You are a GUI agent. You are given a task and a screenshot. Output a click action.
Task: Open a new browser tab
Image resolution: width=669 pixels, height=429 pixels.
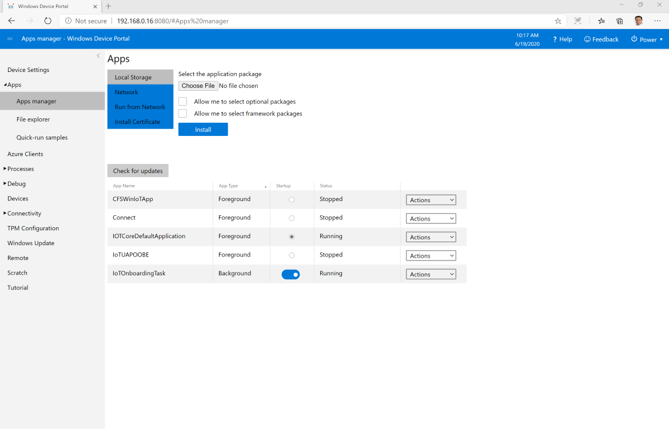point(109,6)
